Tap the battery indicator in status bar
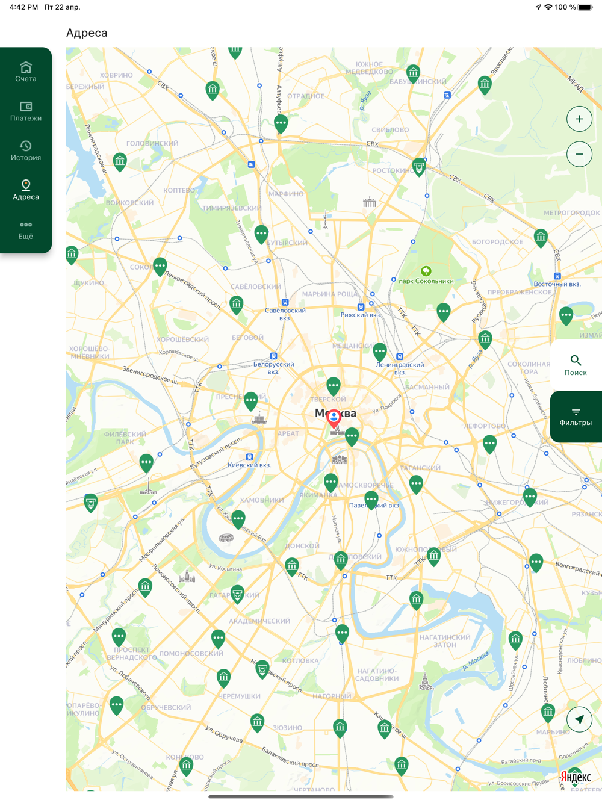 tap(585, 7)
